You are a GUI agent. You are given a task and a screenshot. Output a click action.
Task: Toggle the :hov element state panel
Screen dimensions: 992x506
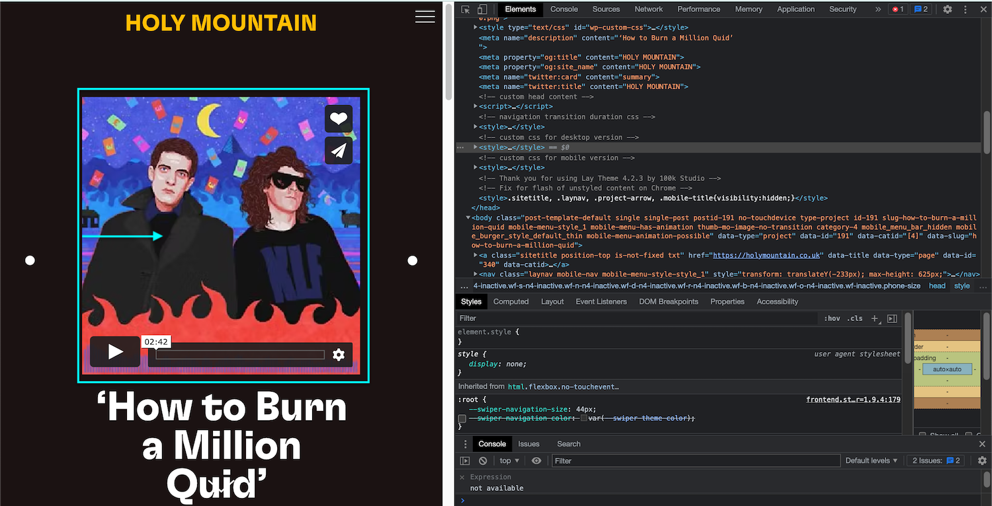pos(832,318)
